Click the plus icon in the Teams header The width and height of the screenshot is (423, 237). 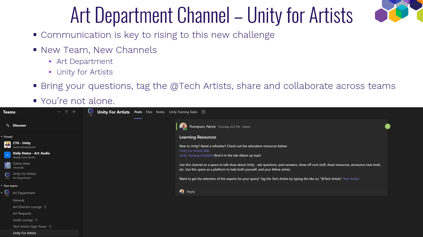(74, 112)
